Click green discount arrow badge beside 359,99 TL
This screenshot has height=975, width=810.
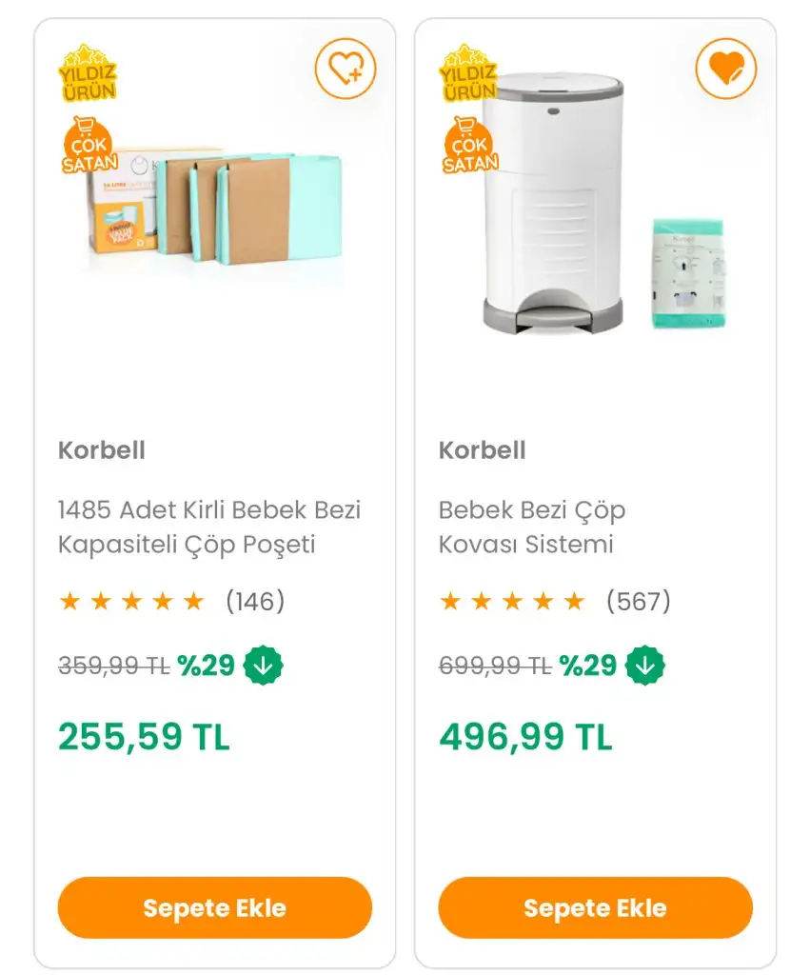tap(263, 666)
